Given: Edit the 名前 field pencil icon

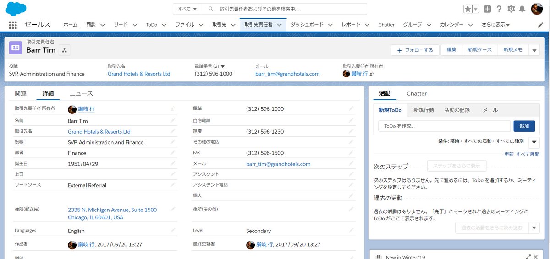Looking at the screenshot, I should point(173,121).
